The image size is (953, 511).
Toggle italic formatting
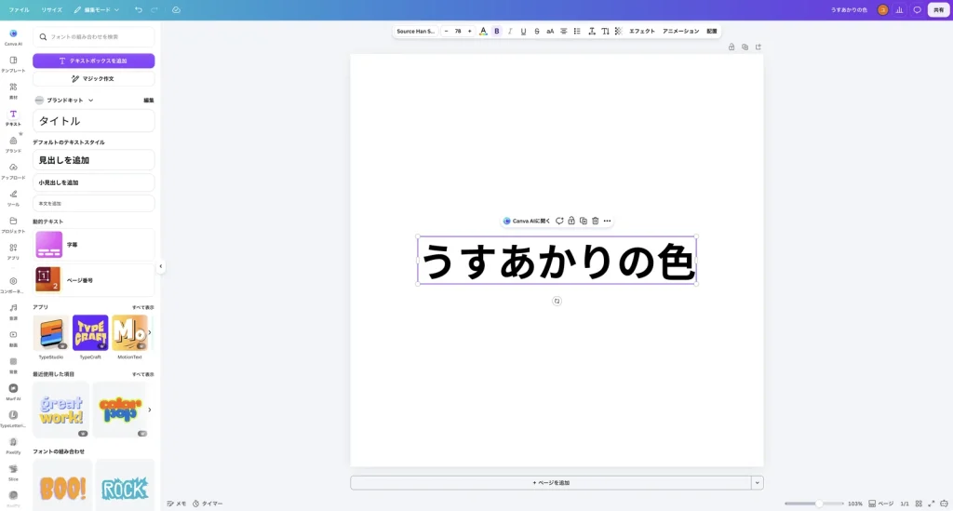pyautogui.click(x=510, y=31)
